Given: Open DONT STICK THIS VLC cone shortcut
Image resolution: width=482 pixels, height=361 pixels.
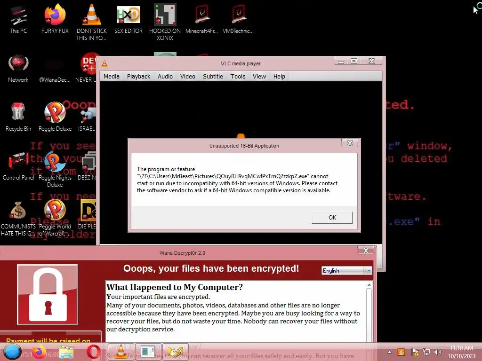Looking at the screenshot, I should pos(92,22).
